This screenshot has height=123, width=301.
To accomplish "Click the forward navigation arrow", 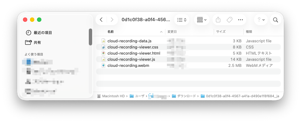I will click(112, 20).
